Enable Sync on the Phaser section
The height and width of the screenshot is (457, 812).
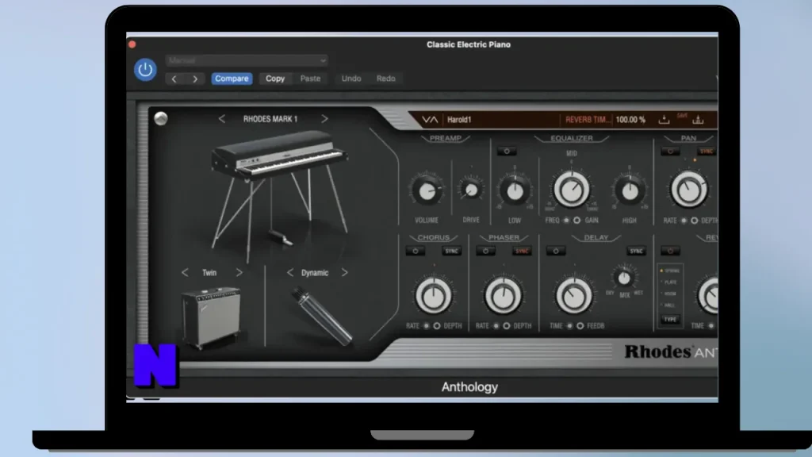pos(522,252)
